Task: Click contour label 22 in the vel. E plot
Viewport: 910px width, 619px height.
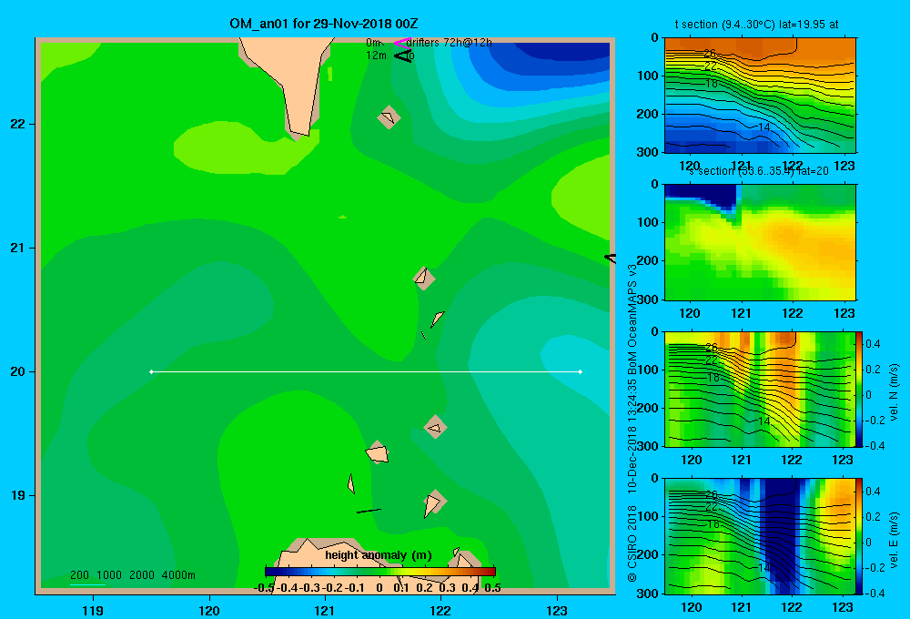Action: tap(712, 507)
